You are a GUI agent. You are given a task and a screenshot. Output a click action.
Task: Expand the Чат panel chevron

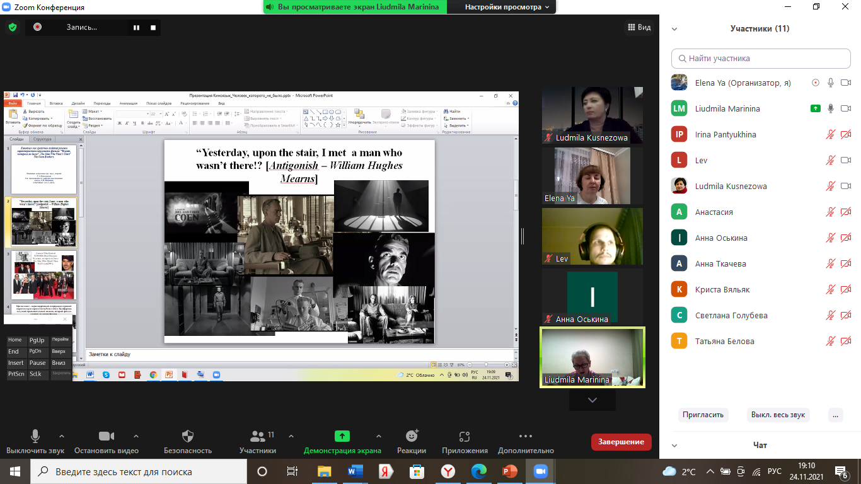674,445
